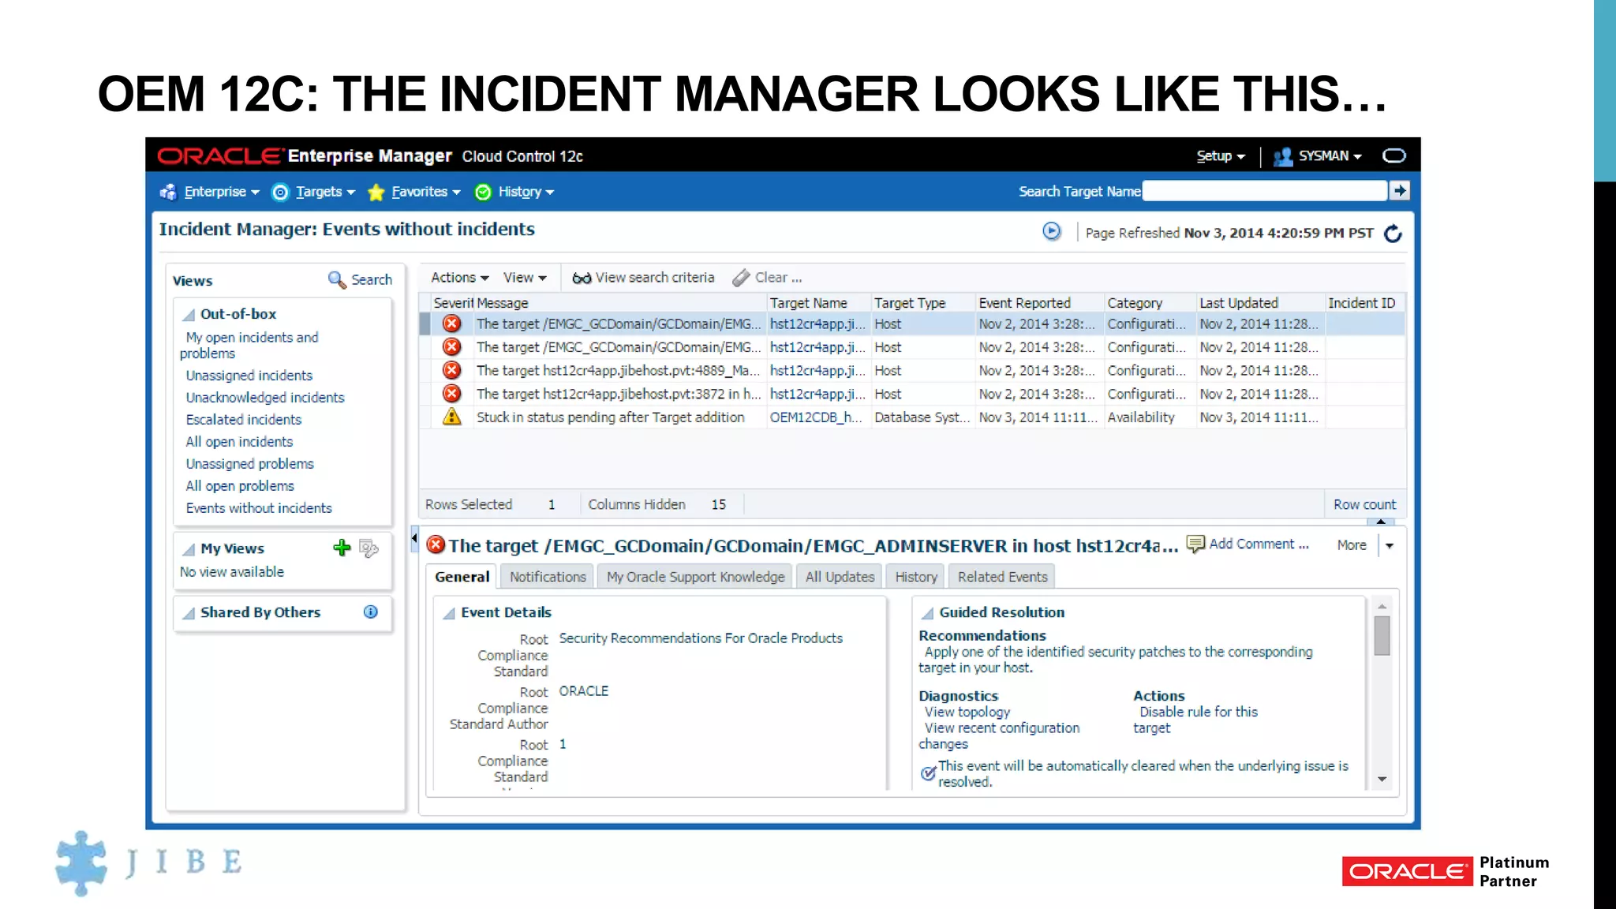Click the More button
1616x909 pixels.
[1352, 545]
